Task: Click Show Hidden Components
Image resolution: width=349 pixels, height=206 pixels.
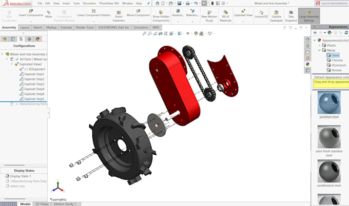Action: pos(161,16)
